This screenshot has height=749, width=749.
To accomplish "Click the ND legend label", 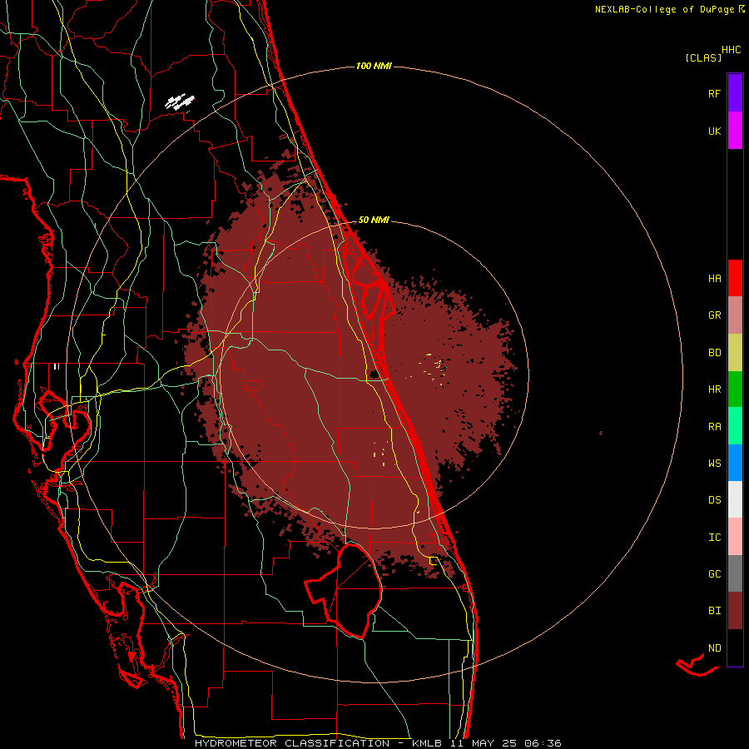I will (715, 648).
